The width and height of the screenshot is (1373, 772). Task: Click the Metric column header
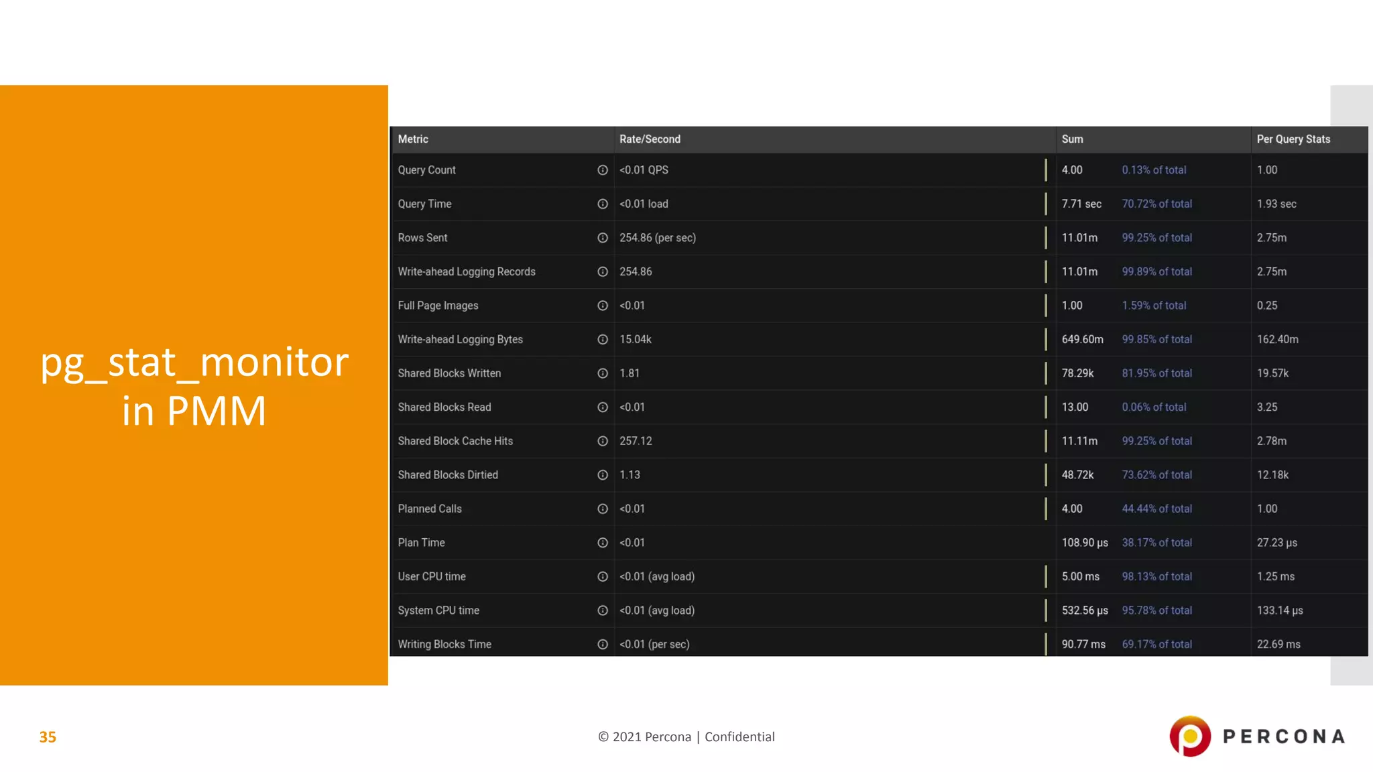click(413, 139)
